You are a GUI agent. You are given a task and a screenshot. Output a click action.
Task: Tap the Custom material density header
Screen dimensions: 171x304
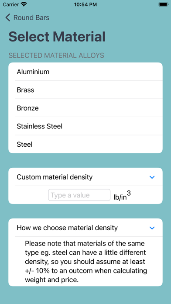pos(85,177)
